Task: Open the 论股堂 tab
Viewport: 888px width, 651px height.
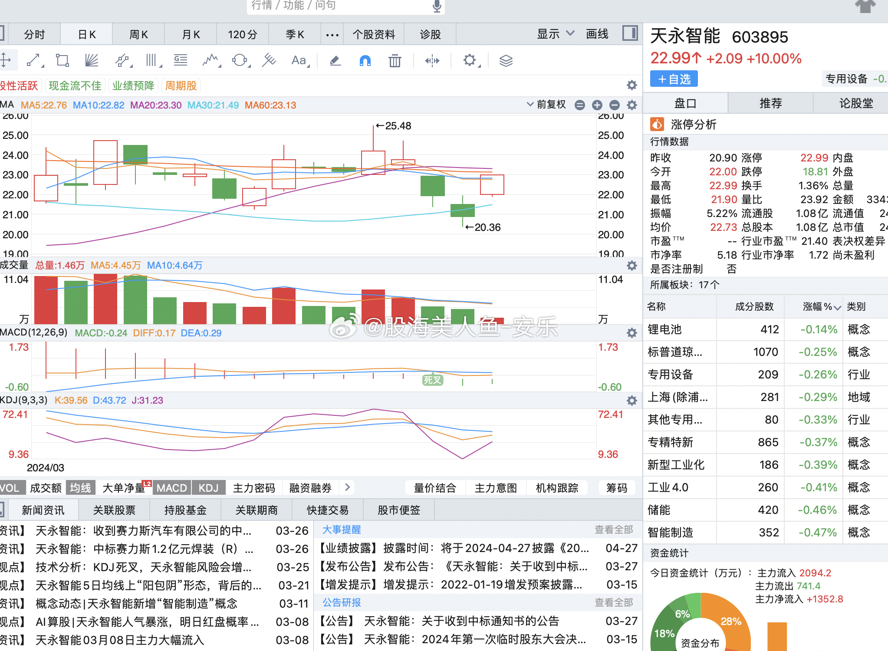Action: (855, 103)
